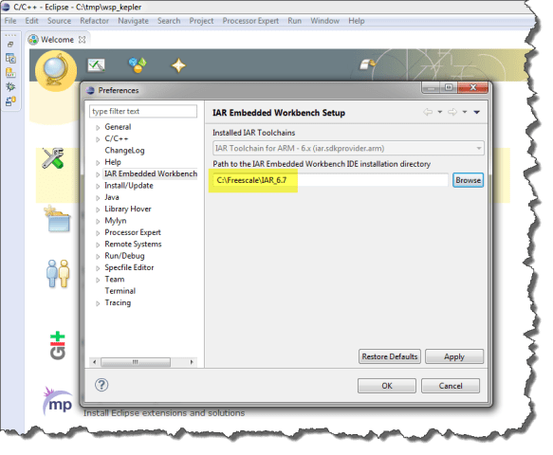Expand the Java preferences node

(x=98, y=198)
